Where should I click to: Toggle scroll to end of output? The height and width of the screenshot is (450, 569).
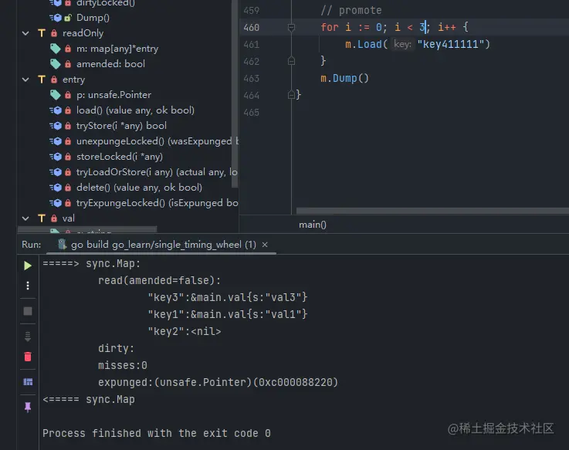28,337
